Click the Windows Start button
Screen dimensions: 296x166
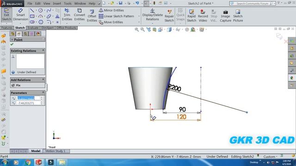5,162
